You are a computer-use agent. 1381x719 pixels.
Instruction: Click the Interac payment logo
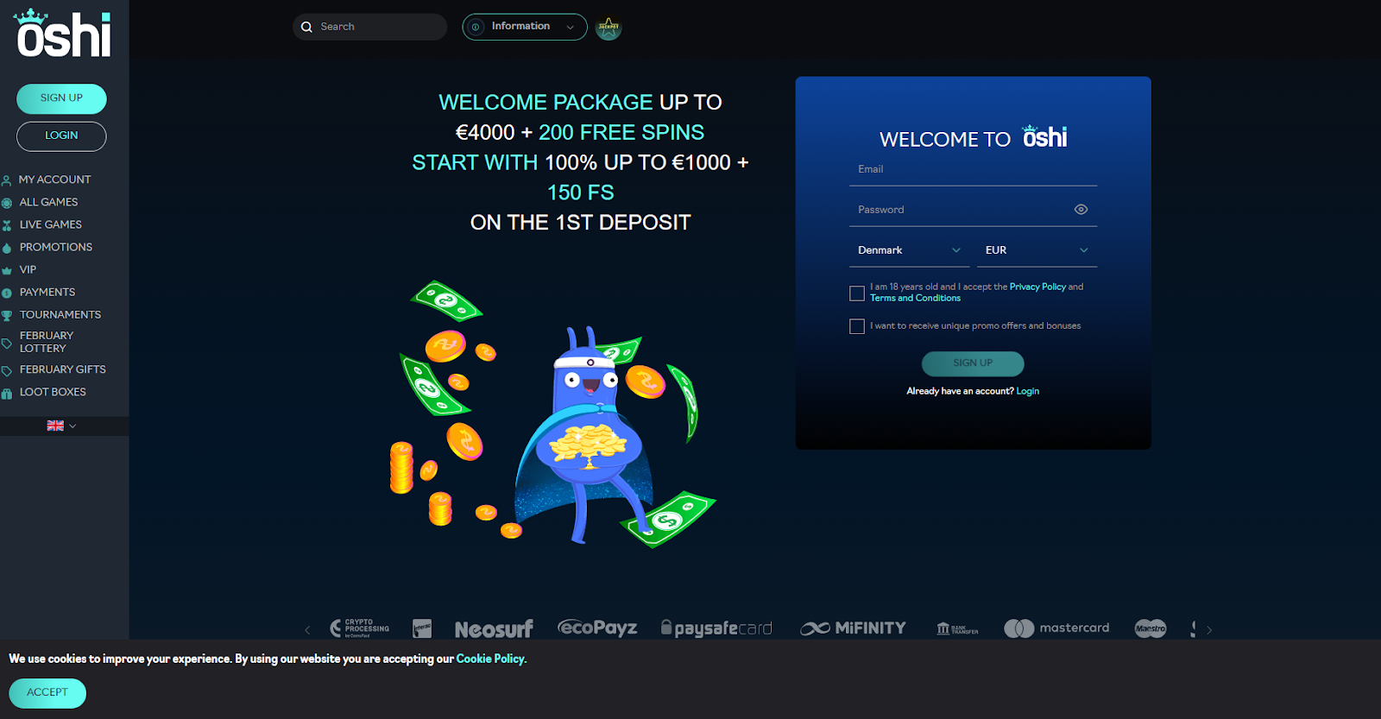(422, 628)
